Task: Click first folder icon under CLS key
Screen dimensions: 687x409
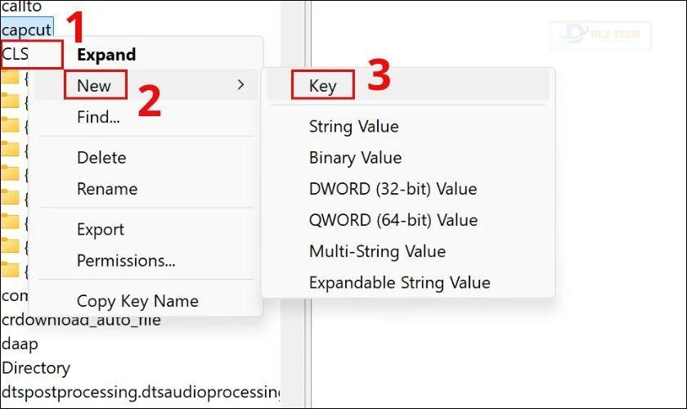Action: (x=10, y=77)
